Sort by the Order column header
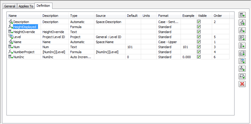This screenshot has width=251, height=124. coord(218,16)
